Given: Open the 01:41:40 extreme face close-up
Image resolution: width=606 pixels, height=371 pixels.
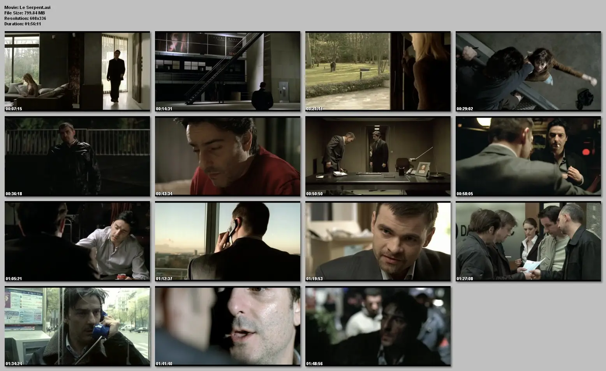Looking at the screenshot, I should click(x=227, y=326).
